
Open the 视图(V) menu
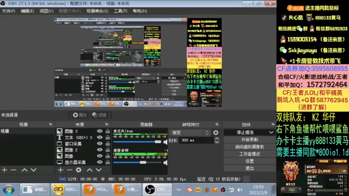46,11
